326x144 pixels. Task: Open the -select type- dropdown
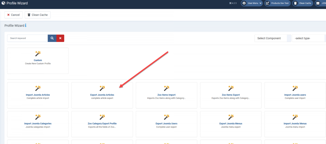[x=309, y=38]
